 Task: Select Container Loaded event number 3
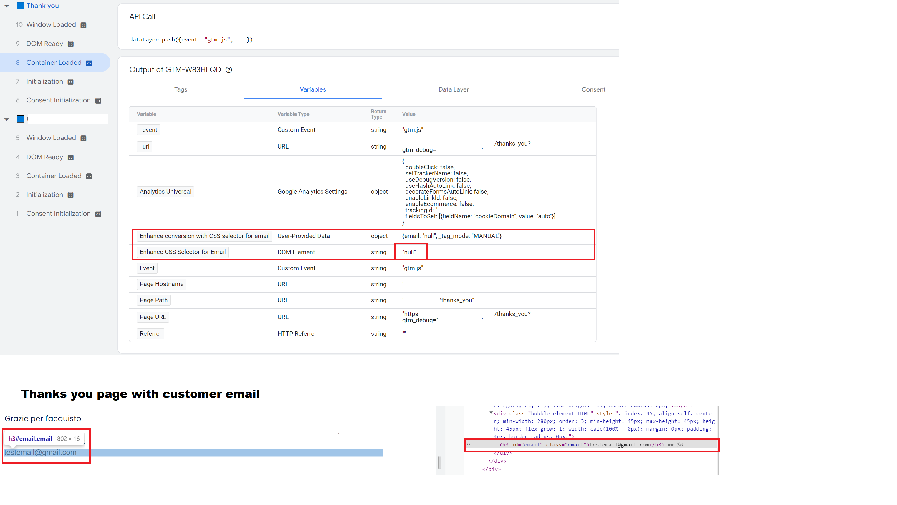coord(54,176)
